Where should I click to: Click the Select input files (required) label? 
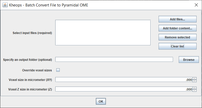click(x=32, y=33)
